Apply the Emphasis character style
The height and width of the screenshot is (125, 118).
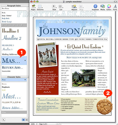(6, 87)
